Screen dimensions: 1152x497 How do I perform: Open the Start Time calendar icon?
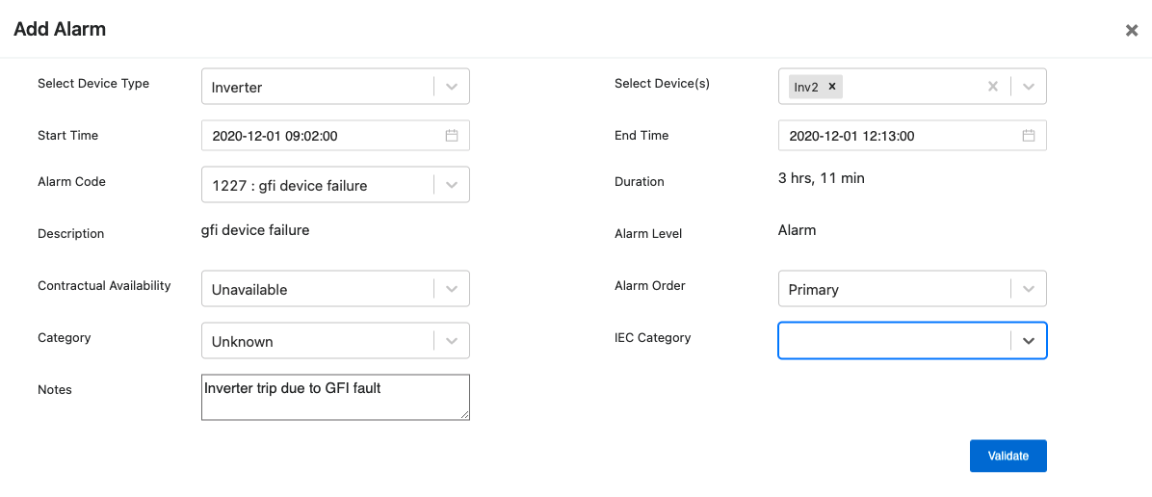coord(452,136)
